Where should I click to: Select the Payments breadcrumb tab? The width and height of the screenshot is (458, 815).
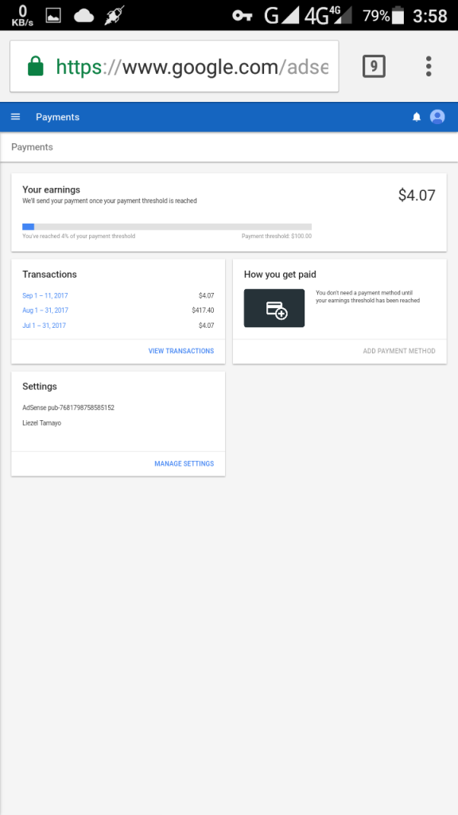(32, 147)
